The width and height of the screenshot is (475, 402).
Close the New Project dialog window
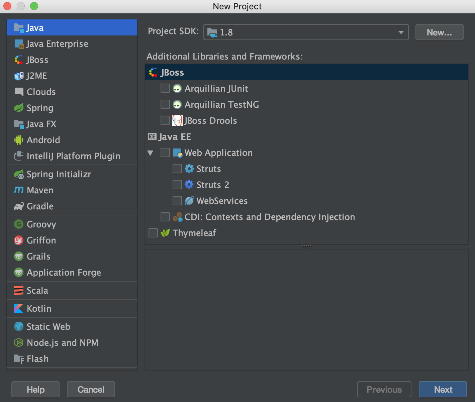tap(7, 6)
